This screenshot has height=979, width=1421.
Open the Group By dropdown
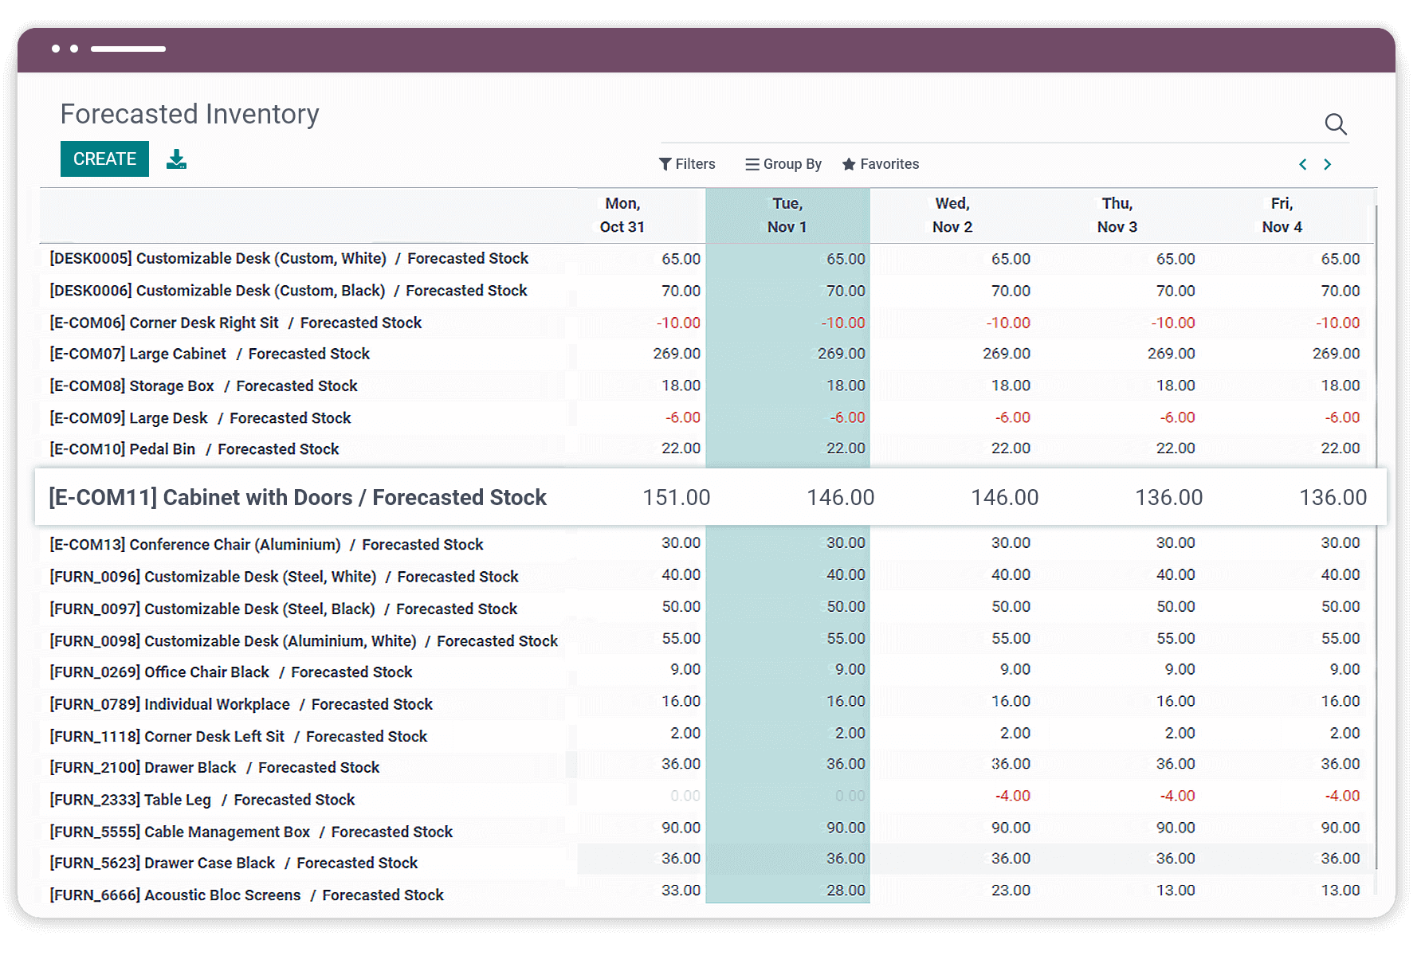pyautogui.click(x=791, y=164)
